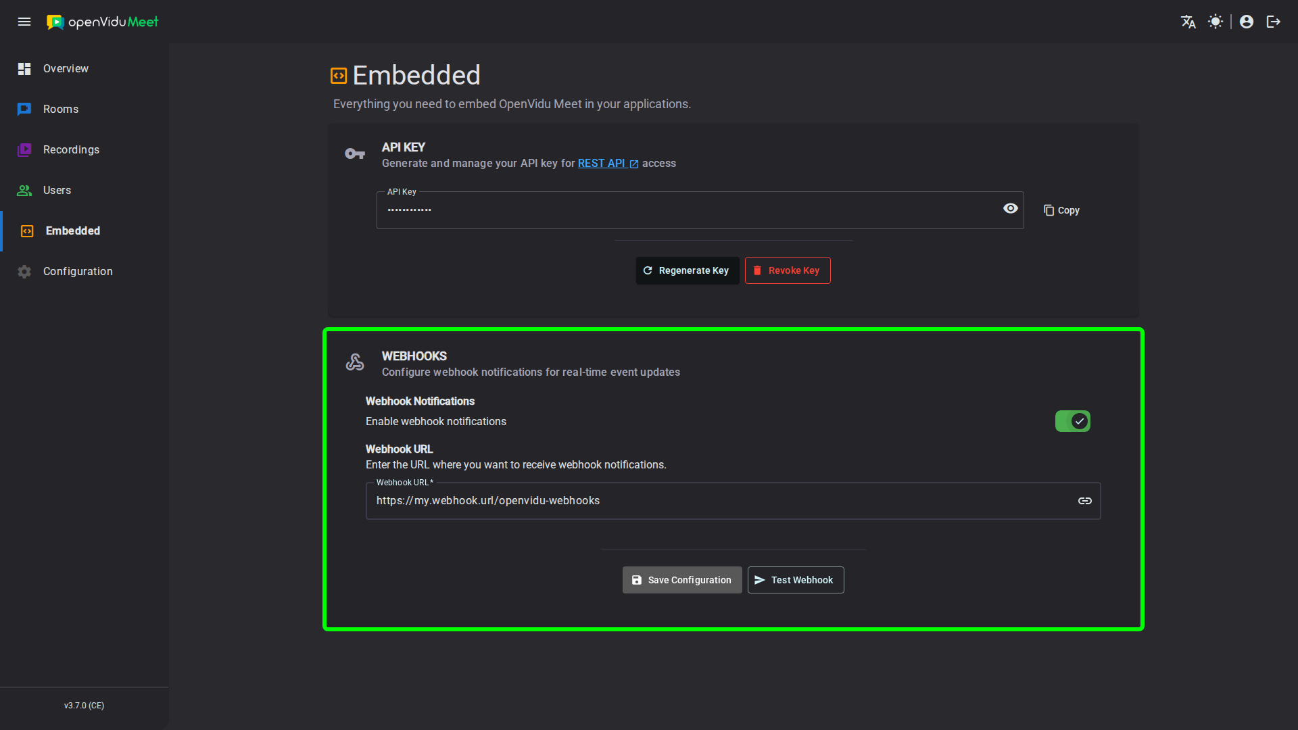Click the API KEY section heading

(404, 147)
